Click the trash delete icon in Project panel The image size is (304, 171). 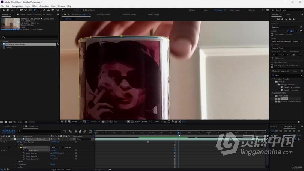pos(26,122)
